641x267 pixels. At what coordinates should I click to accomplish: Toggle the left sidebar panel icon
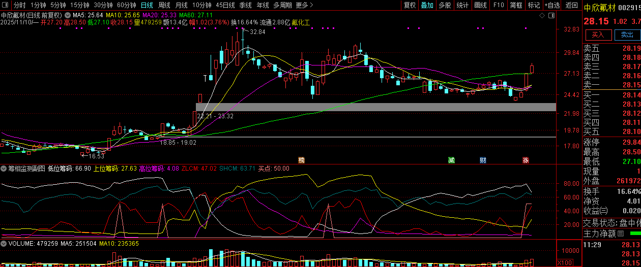click(5, 5)
